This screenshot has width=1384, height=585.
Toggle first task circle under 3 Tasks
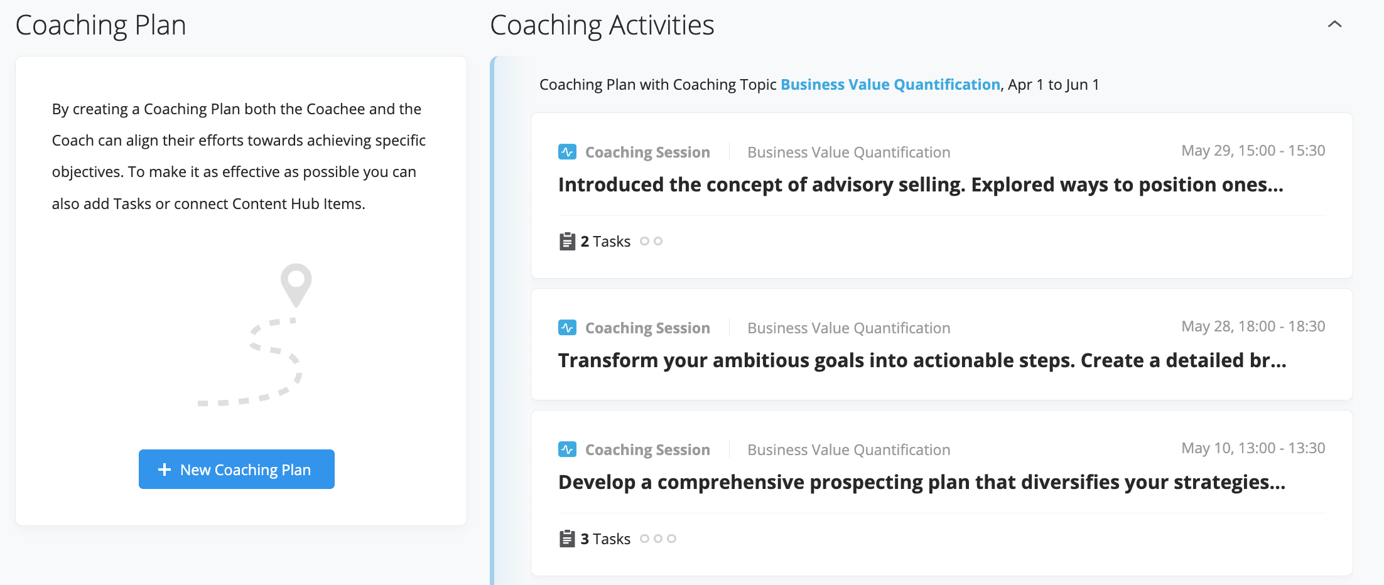(644, 539)
